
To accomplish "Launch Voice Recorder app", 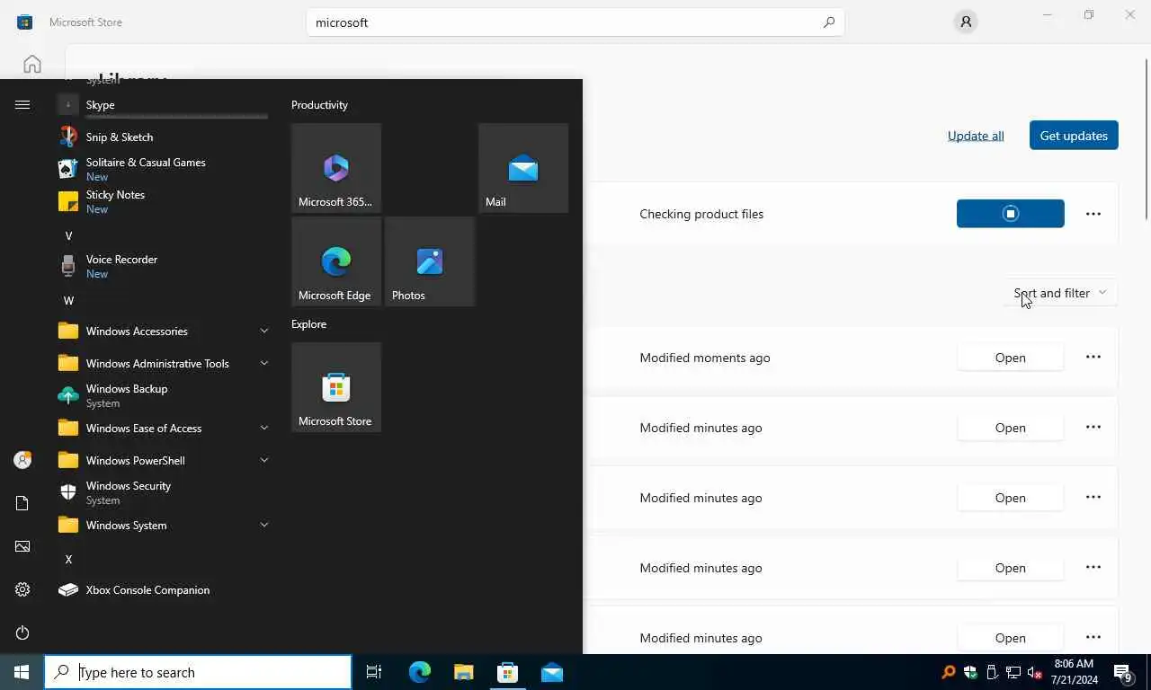I will coord(162,266).
